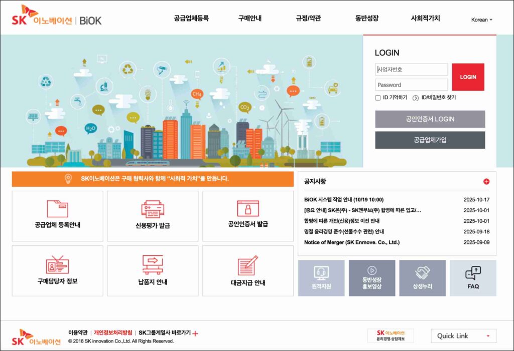Play the 동반성장 홍보영상 video tile

[x=372, y=278]
